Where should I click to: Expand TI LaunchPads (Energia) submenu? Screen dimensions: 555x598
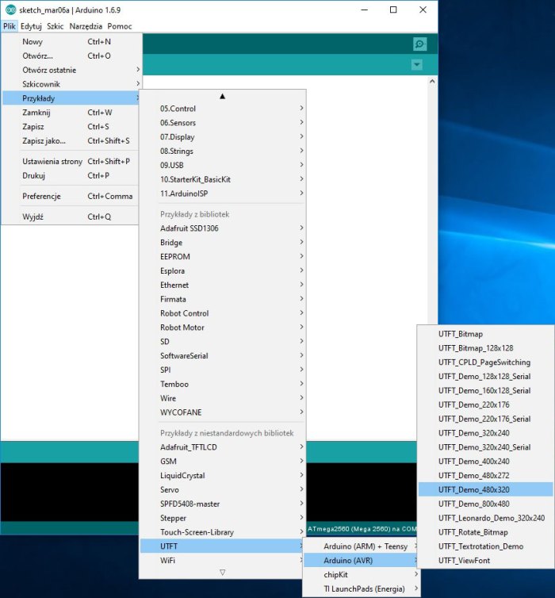coord(362,588)
